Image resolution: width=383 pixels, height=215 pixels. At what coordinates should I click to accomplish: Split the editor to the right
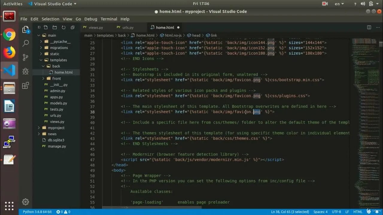[x=369, y=27]
